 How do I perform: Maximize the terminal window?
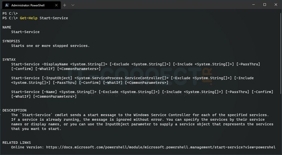point(265,5)
